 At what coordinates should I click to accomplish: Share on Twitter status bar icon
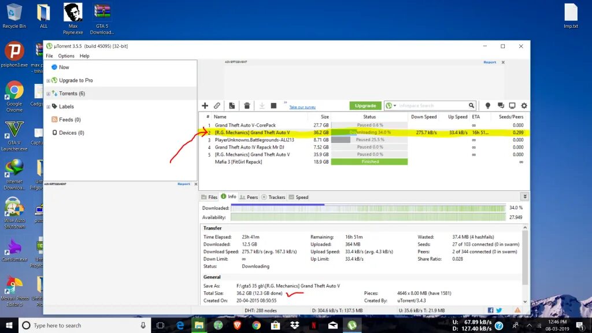[499, 310]
